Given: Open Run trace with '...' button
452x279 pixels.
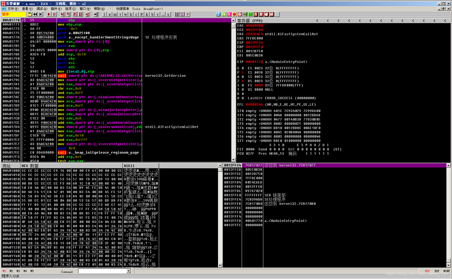Looking at the screenshot, I should click(163, 14).
